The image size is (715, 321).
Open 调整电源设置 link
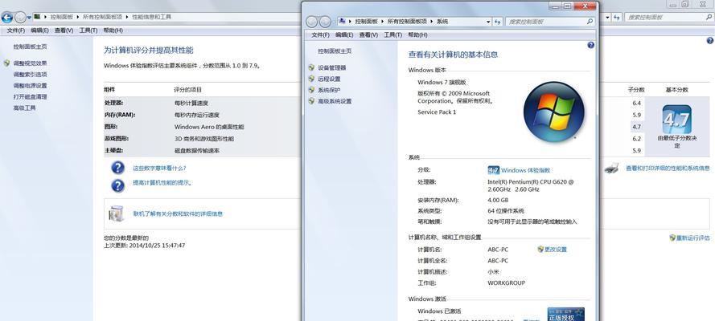click(30, 86)
